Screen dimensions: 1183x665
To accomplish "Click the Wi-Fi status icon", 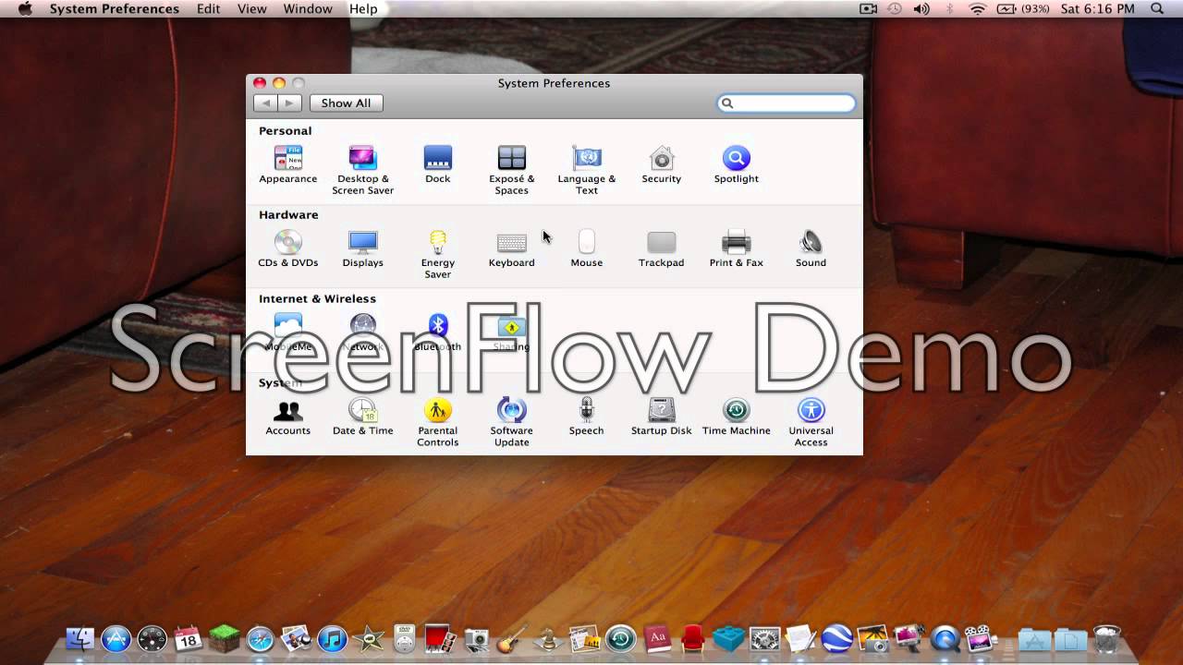I will point(978,8).
